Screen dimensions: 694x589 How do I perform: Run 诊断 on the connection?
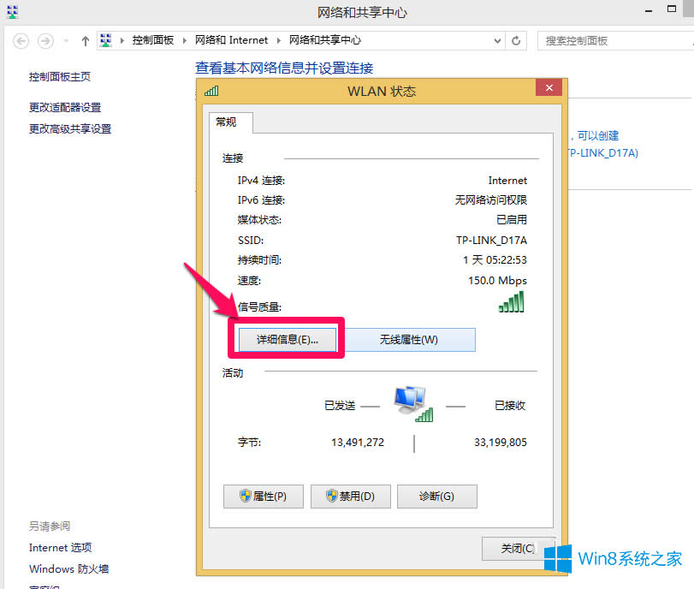coord(436,496)
